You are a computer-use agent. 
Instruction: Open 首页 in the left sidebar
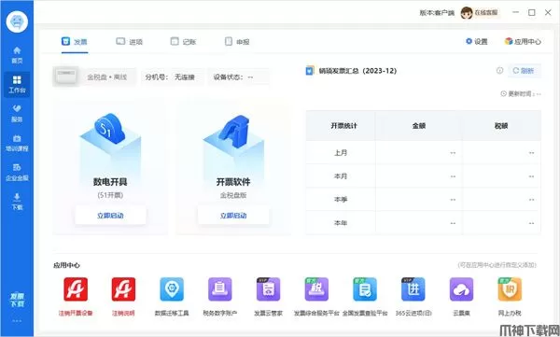tap(17, 55)
